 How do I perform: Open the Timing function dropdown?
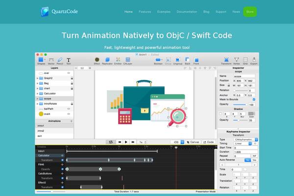pyautogui.click(x=243, y=144)
